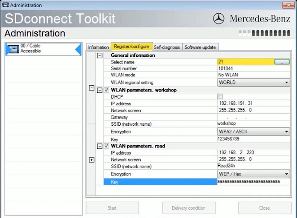Click the Close button at the bottom

pos(264,208)
